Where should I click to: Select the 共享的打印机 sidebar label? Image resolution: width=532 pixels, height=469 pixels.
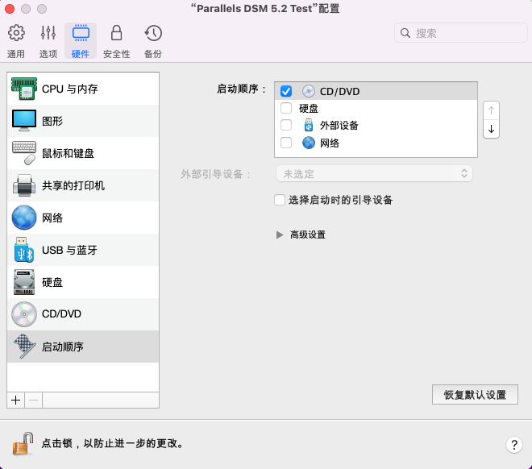pyautogui.click(x=73, y=185)
